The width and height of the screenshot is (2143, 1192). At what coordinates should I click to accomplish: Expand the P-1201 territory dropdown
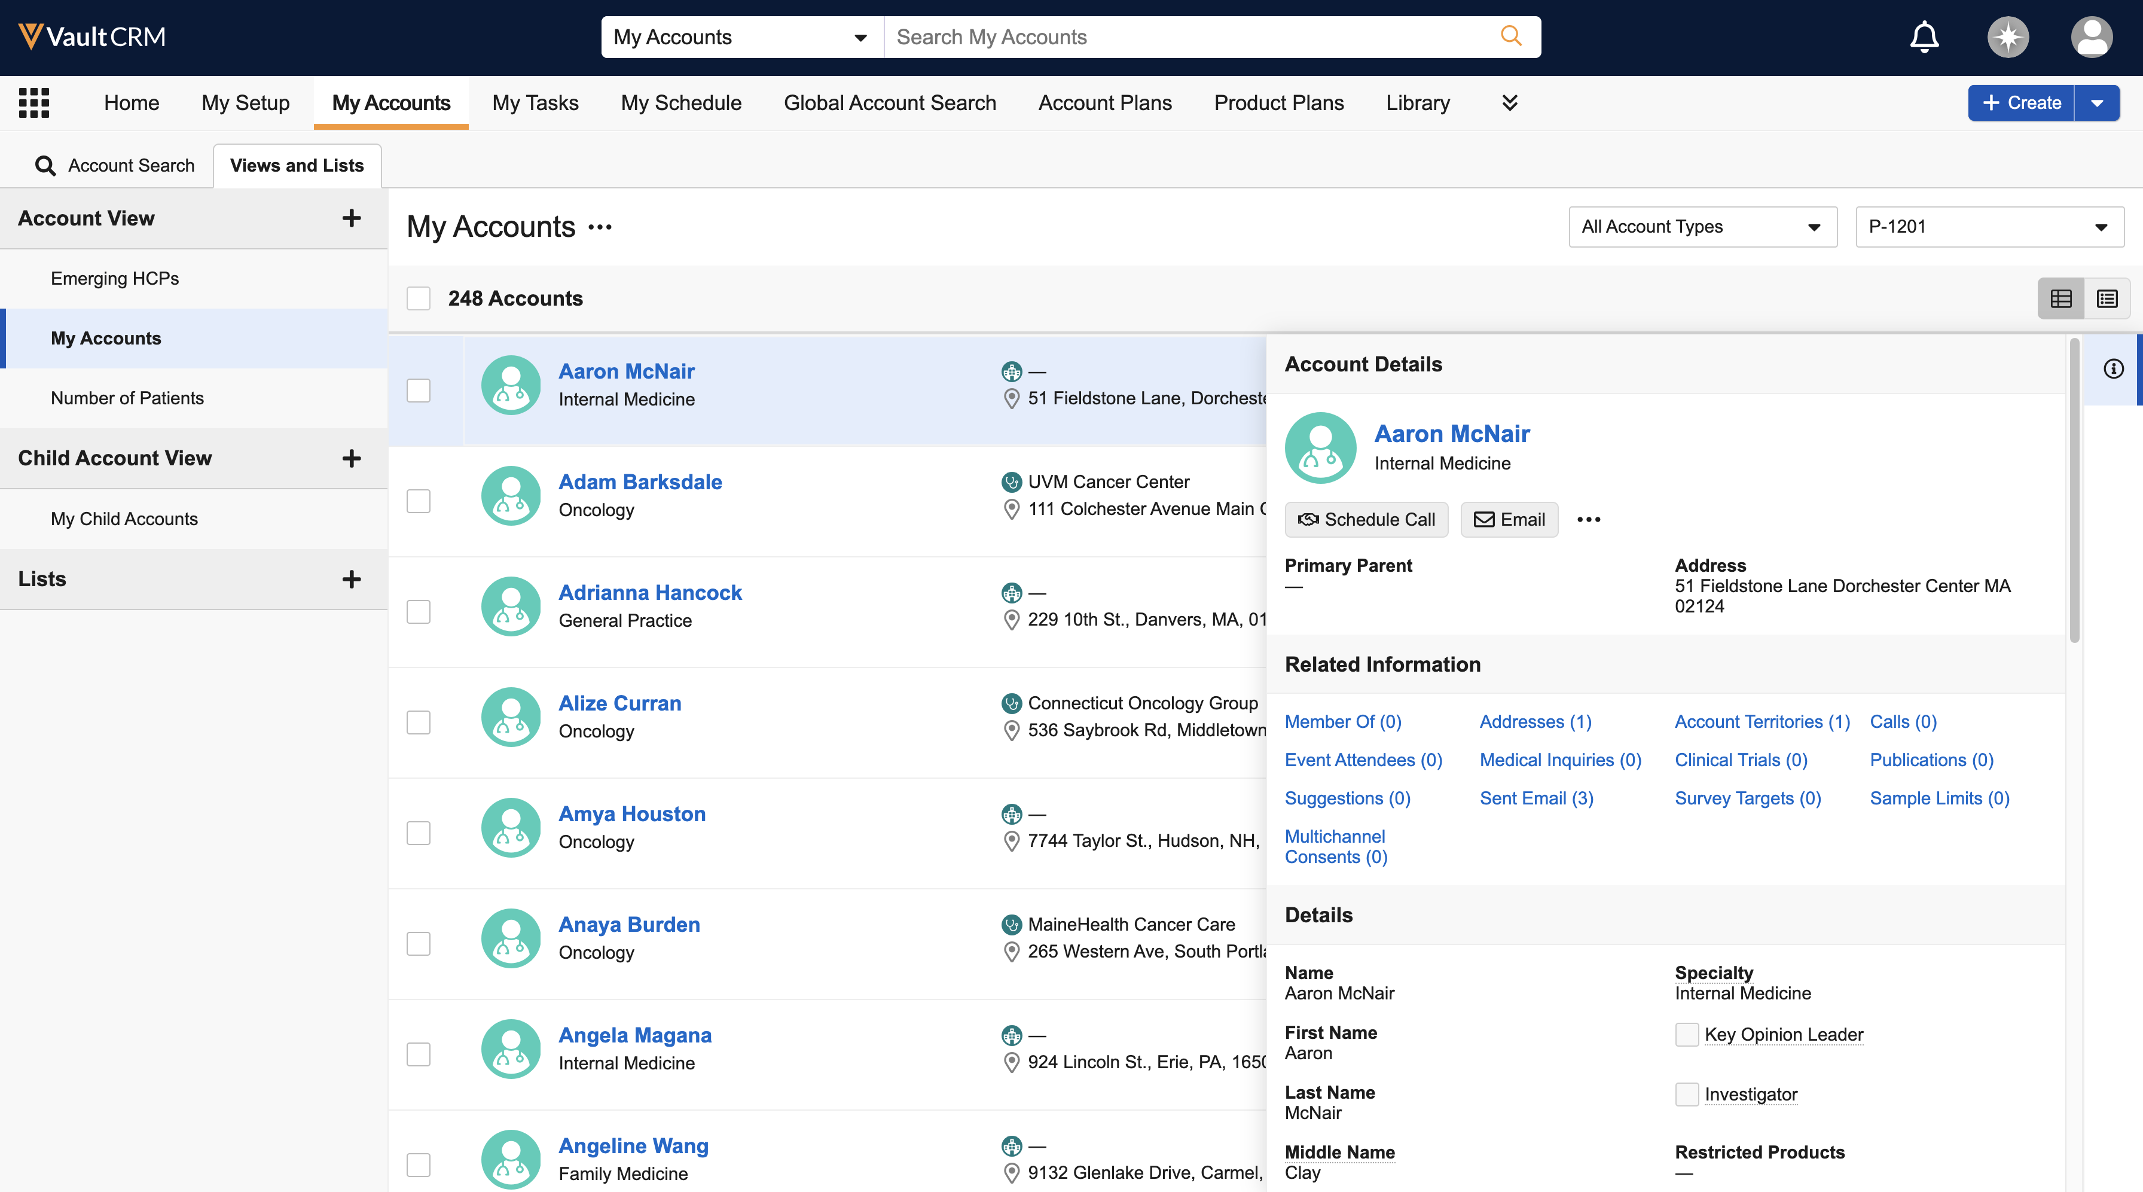tap(1989, 227)
